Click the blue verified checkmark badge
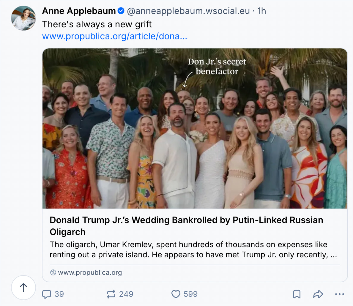This screenshot has height=306, width=353. [x=121, y=11]
